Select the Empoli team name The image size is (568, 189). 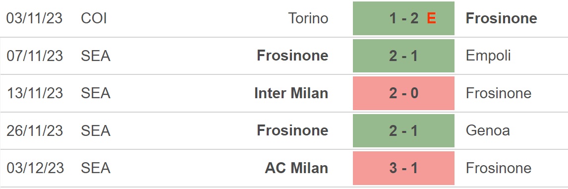488,56
